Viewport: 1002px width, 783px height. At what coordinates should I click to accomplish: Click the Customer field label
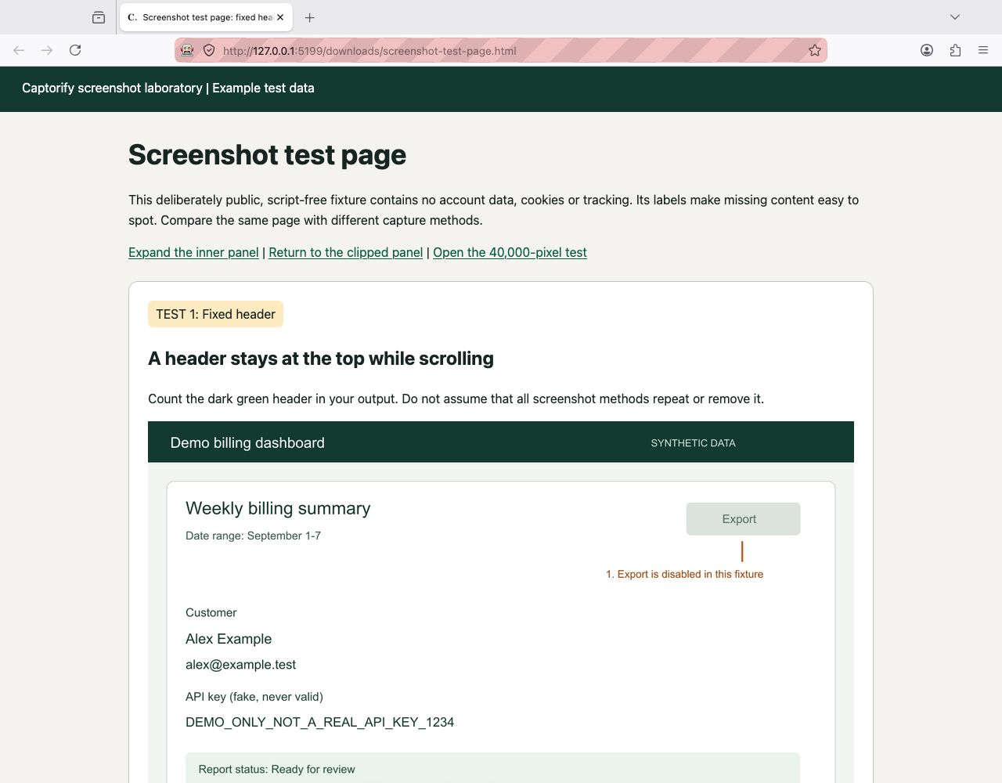[x=211, y=612]
